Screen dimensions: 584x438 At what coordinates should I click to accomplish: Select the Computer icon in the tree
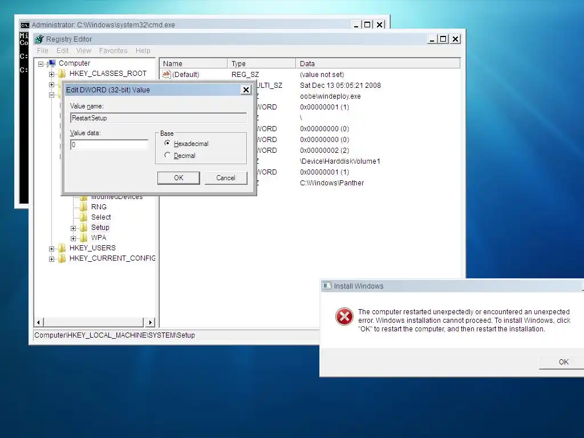coord(52,63)
